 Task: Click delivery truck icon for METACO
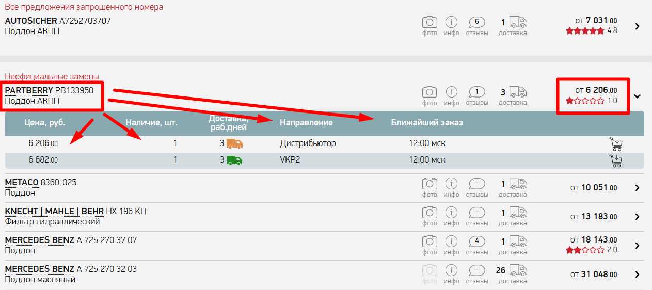pyautogui.click(x=518, y=183)
